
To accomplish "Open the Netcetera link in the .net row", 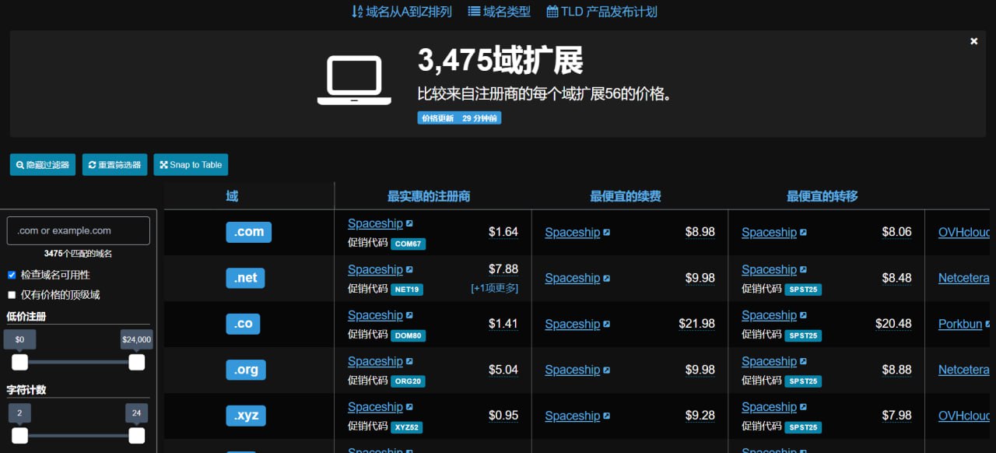I will (x=964, y=278).
